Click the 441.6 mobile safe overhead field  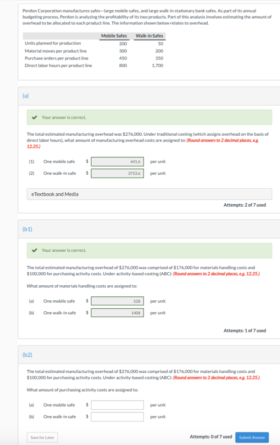pos(117,162)
